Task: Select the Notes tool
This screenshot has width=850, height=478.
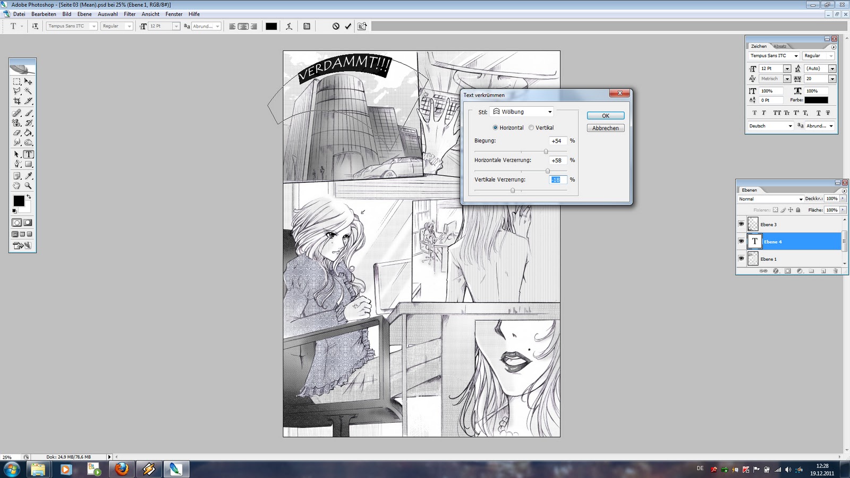Action: pyautogui.click(x=17, y=176)
